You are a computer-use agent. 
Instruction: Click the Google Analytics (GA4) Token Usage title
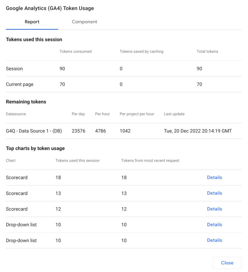point(50,8)
